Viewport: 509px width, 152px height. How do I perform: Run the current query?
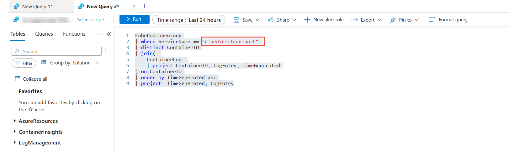[x=134, y=19]
